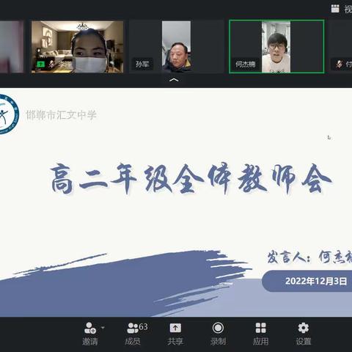Select the masked woman's video tile

click(77, 46)
